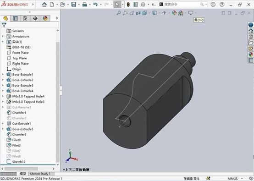Open Help question mark icon
This screenshot has width=254, height=181.
[x=222, y=5]
